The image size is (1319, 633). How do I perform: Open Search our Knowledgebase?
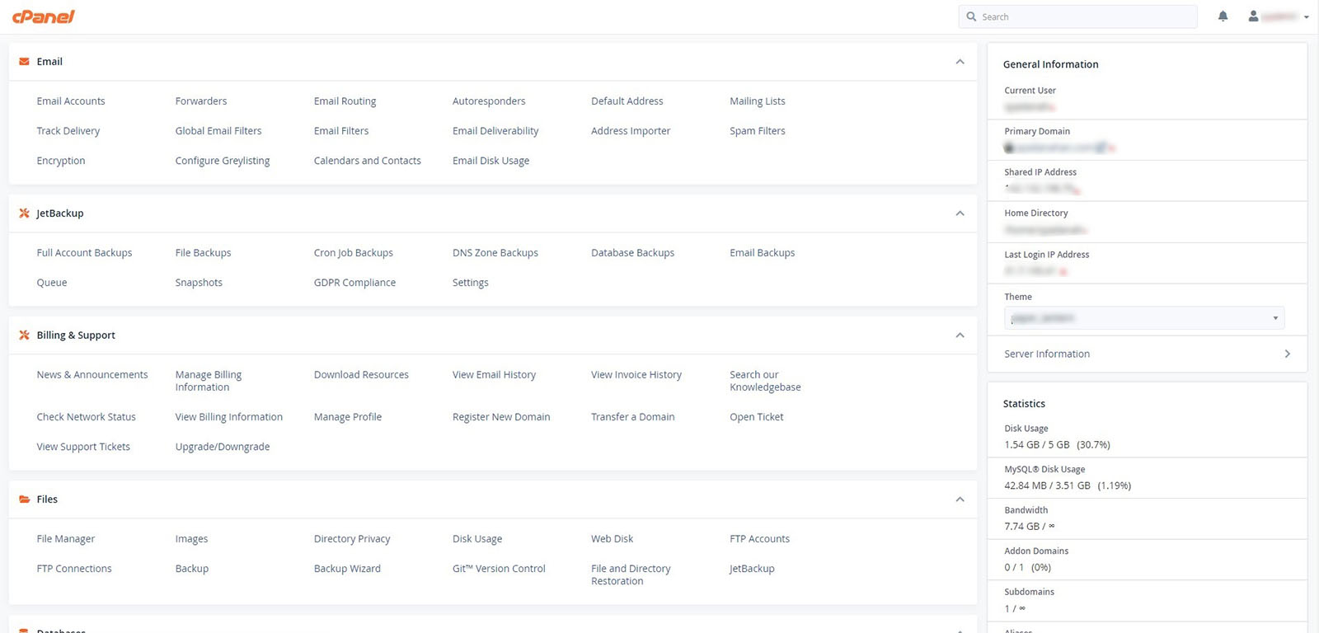pyautogui.click(x=765, y=381)
